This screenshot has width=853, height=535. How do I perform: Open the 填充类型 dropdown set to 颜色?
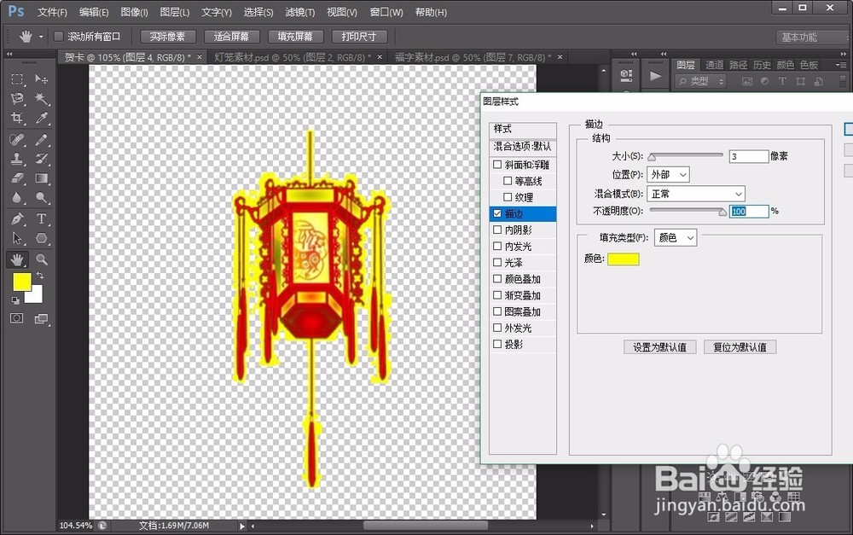click(676, 238)
